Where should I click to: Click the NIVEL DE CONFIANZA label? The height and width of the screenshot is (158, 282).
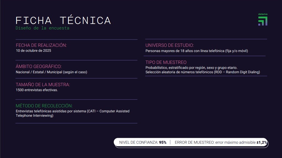click(139, 142)
